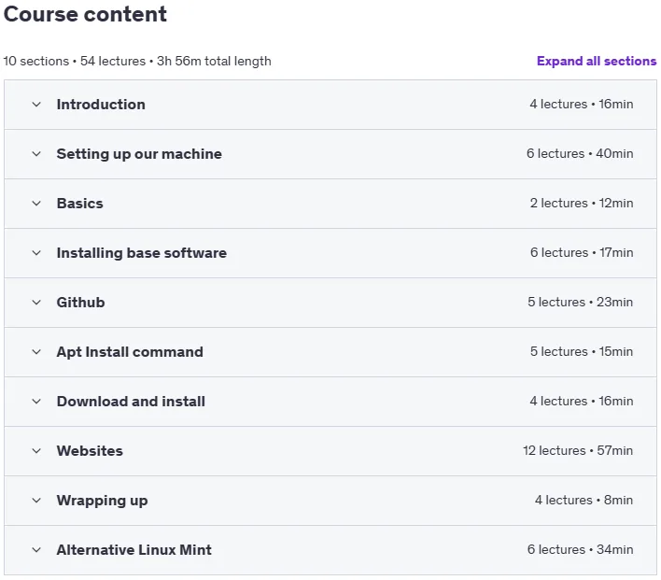
Task: Click '6 lectures • 40min' in Setting up row
Action: tap(580, 153)
